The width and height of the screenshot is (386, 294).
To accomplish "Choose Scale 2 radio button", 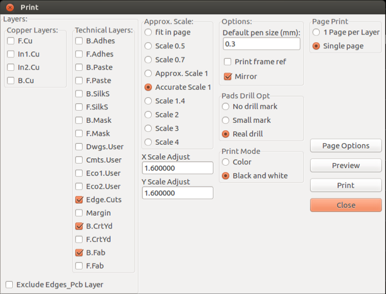I will 149,115.
